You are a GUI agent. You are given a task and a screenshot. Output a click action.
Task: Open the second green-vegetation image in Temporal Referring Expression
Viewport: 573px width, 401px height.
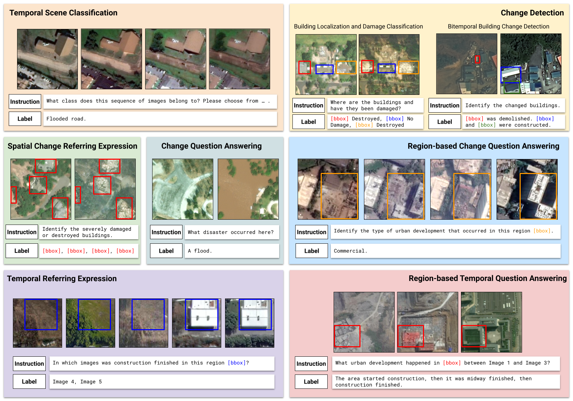pyautogui.click(x=90, y=323)
